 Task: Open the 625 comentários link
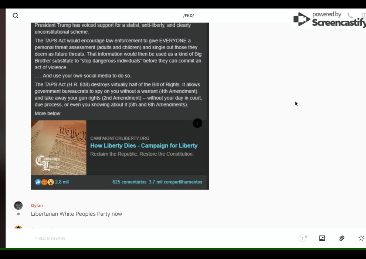[x=129, y=182]
